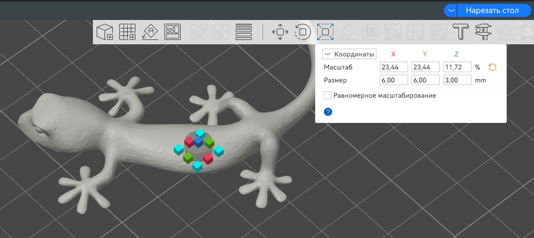Arrange all objects on the plate
Image resolution: width=534 pixels, height=238 pixels.
click(172, 32)
